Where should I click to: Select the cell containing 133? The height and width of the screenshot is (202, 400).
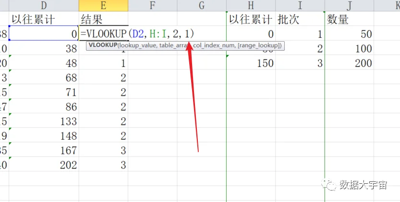(x=44, y=121)
